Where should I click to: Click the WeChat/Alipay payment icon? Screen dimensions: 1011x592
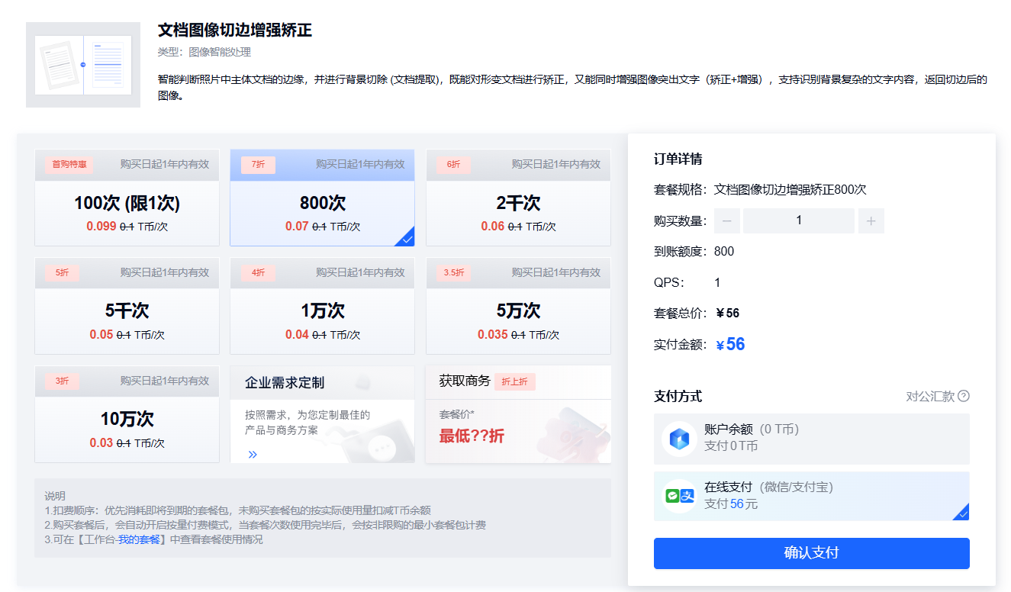(x=679, y=496)
